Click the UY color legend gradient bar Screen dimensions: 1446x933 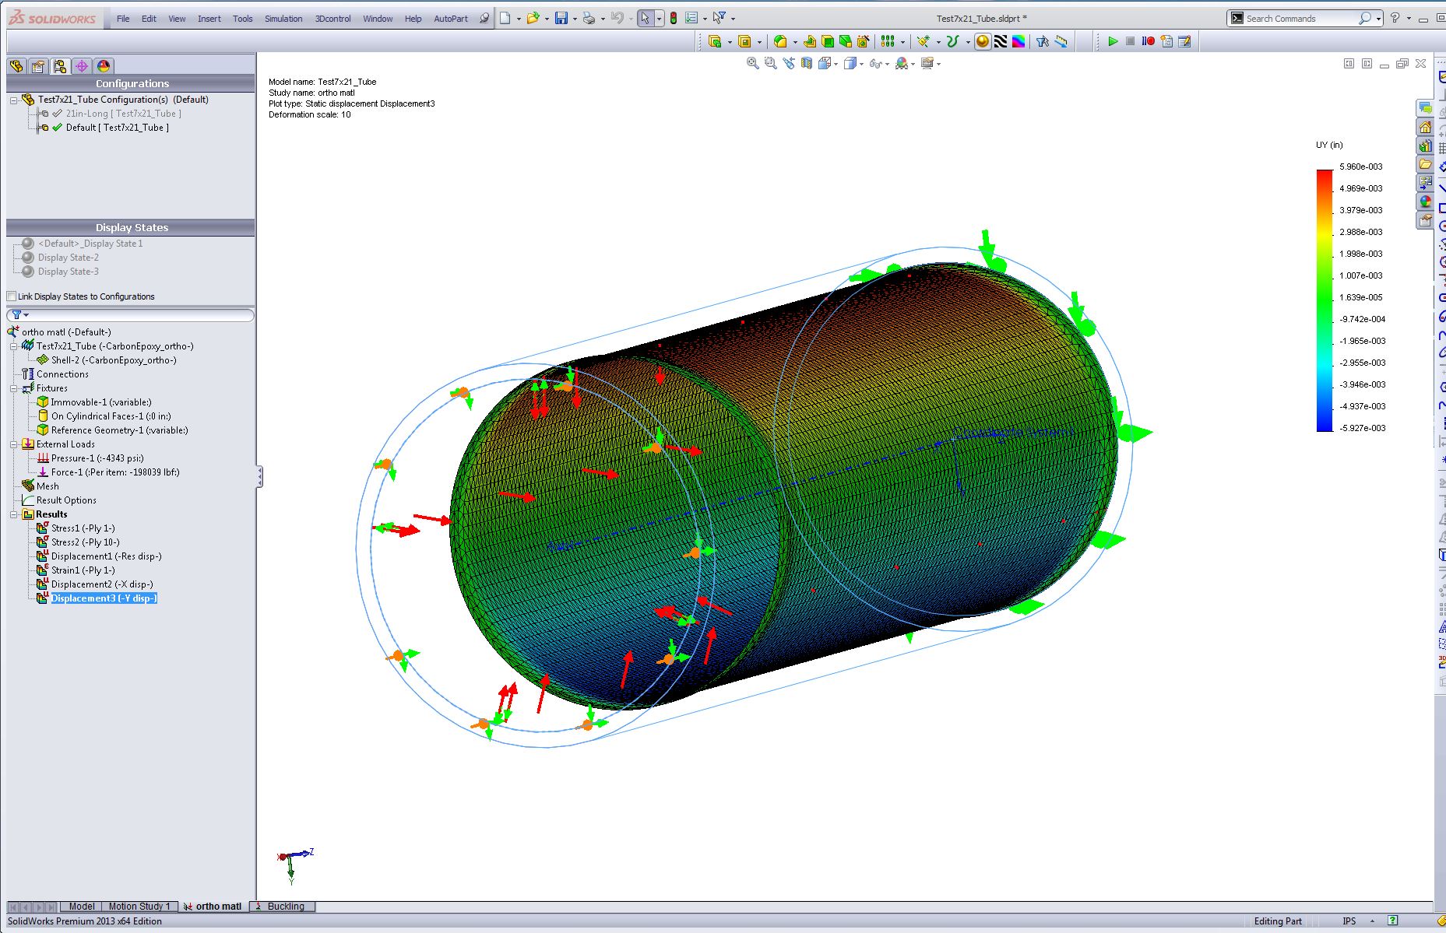click(x=1325, y=300)
